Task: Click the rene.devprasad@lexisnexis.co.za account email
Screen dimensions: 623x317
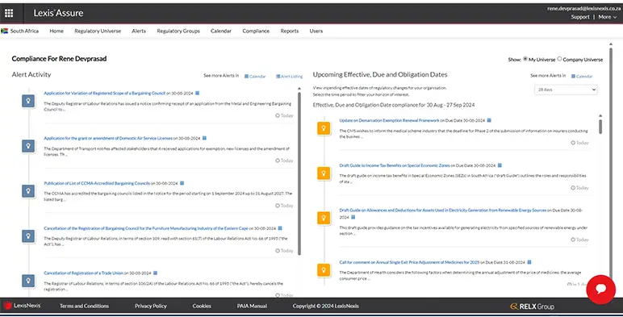Action: (583, 8)
